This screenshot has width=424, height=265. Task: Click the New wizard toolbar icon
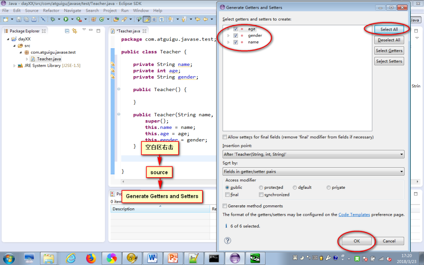pos(6,19)
